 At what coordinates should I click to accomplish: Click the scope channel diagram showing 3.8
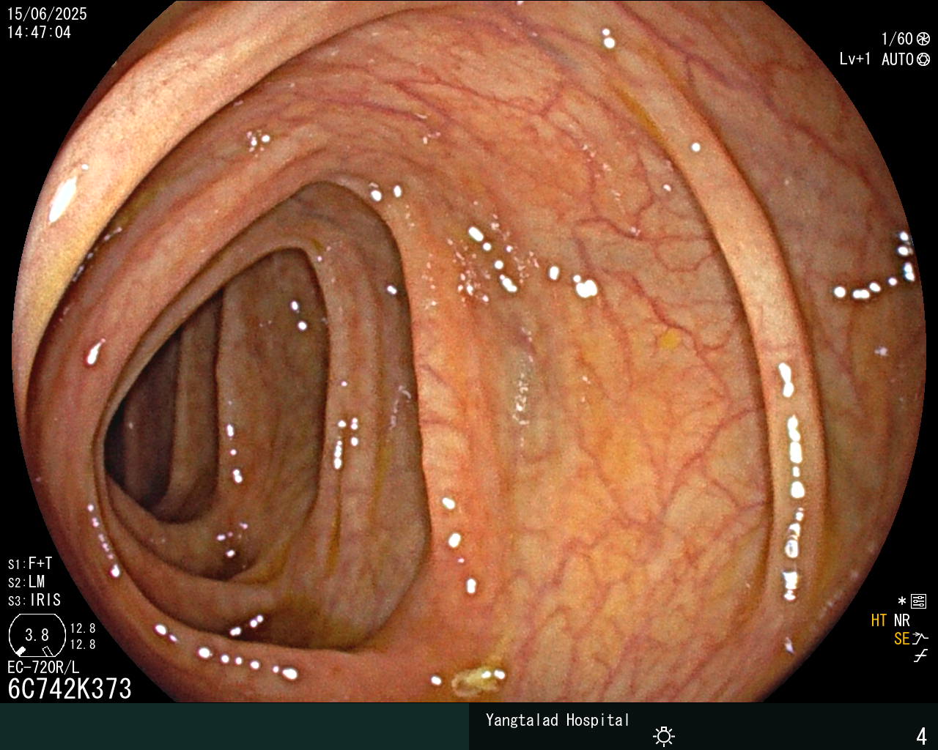[x=36, y=634]
